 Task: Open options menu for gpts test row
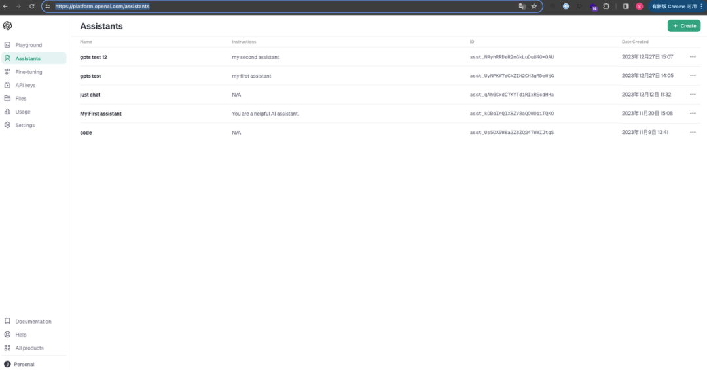coord(693,76)
